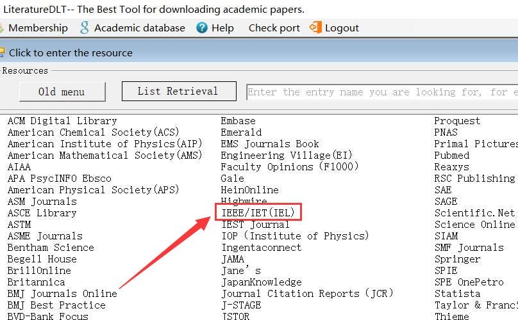The width and height of the screenshot is (518, 320).
Task: Select APA PsycINFO Ebsco entry
Action: (60, 179)
